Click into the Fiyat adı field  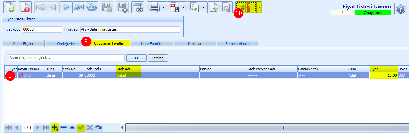point(130,29)
